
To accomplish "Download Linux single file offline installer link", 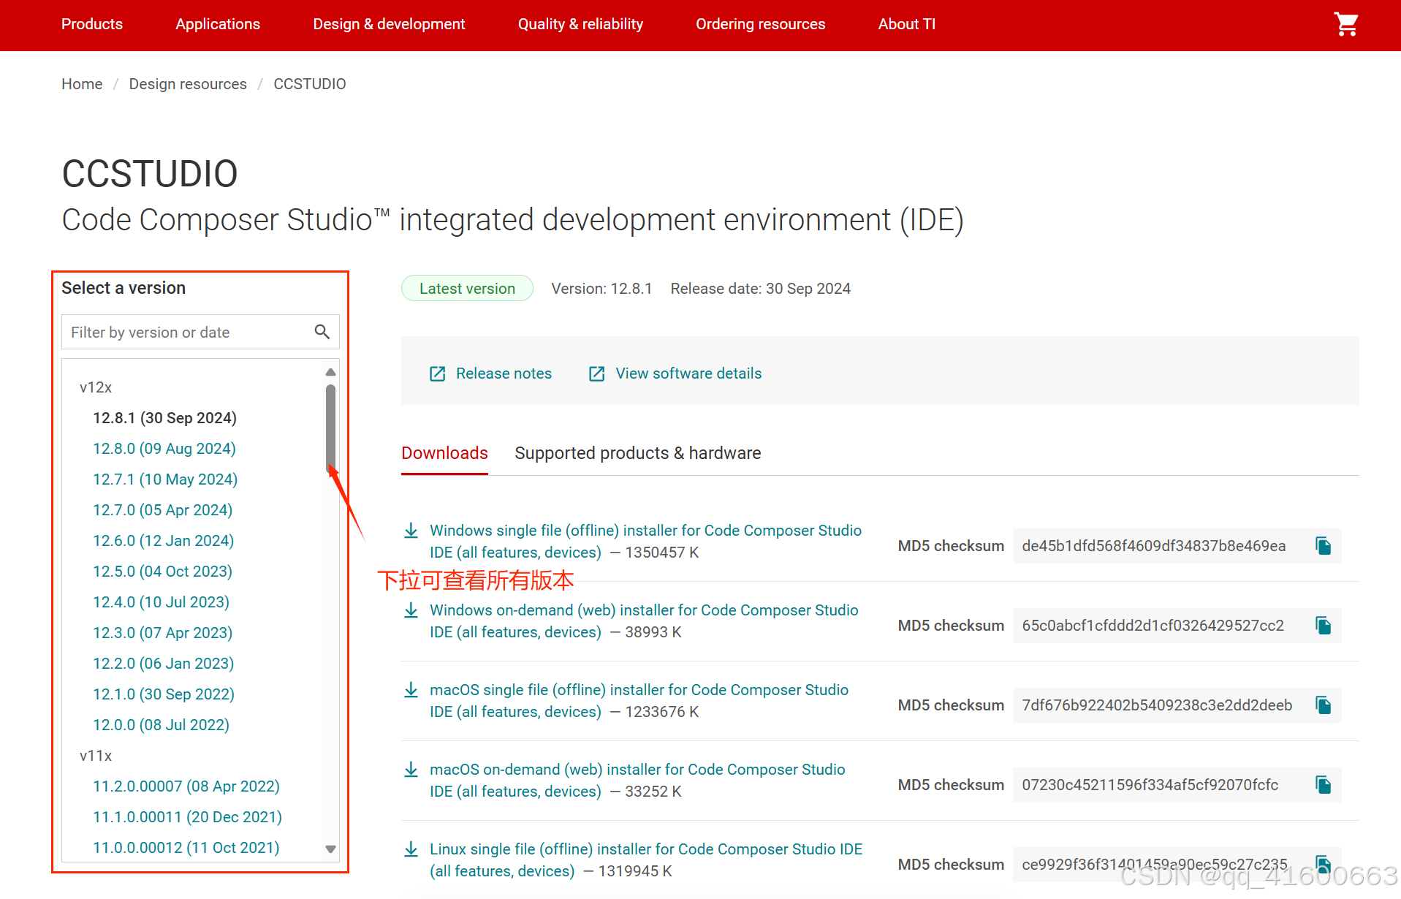I will pos(646,860).
